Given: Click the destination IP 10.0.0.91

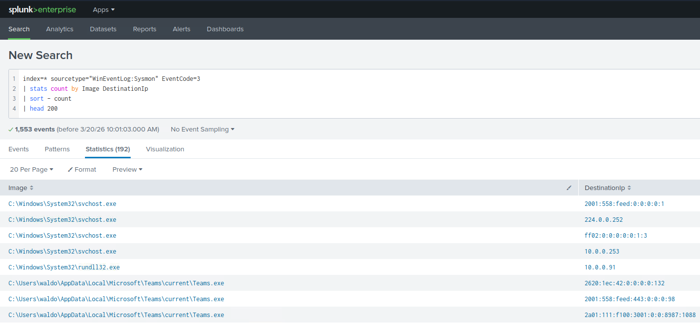Looking at the screenshot, I should tap(600, 267).
